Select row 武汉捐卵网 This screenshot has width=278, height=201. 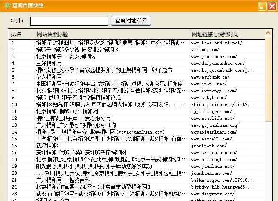click(x=137, y=146)
